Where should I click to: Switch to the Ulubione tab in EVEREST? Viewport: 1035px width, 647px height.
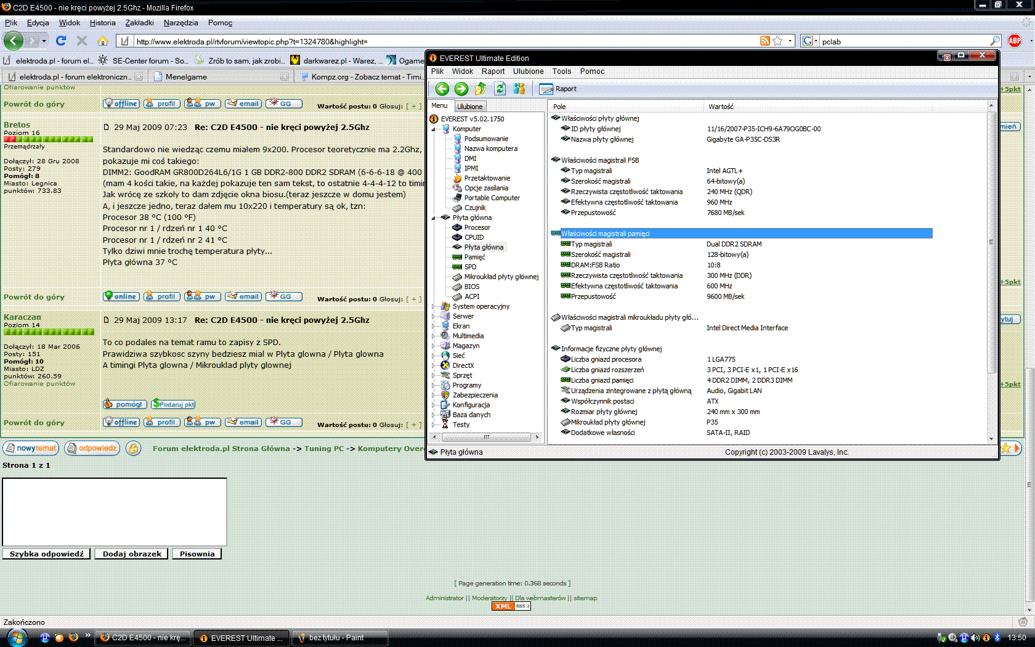click(x=470, y=107)
